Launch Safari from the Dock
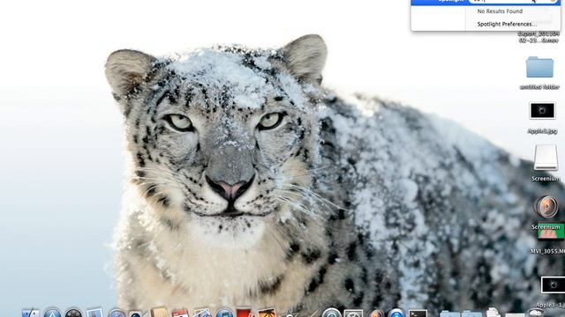Viewport: 565px width, 317px height. coord(117,313)
